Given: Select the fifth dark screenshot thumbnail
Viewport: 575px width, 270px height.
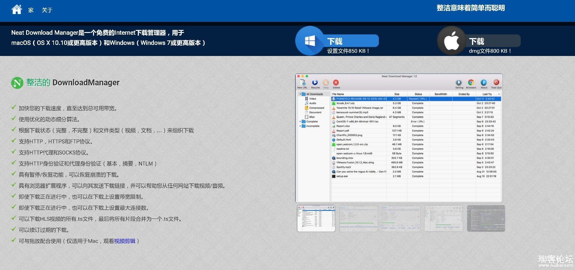Looking at the screenshot, I should pyautogui.click(x=486, y=218).
